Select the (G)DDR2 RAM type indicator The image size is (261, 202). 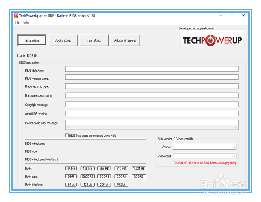(x=87, y=177)
